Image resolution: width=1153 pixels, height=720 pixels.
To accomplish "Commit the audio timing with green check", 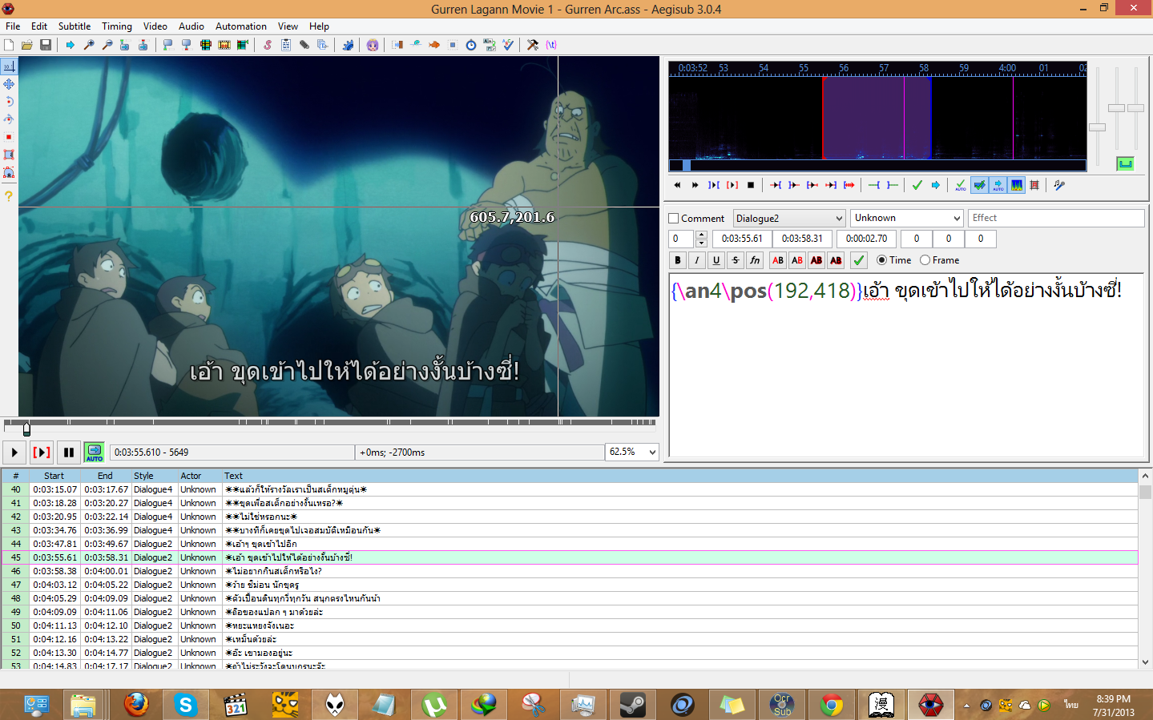I will pyautogui.click(x=917, y=185).
